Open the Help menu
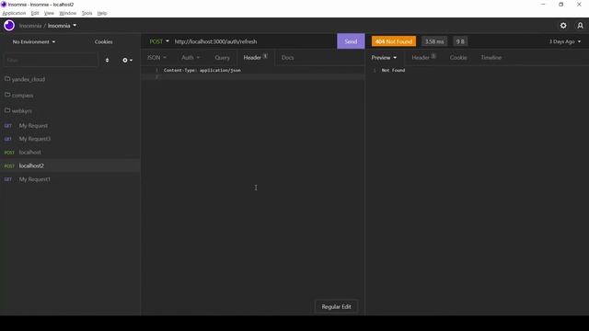Image resolution: width=589 pixels, height=331 pixels. pyautogui.click(x=102, y=13)
